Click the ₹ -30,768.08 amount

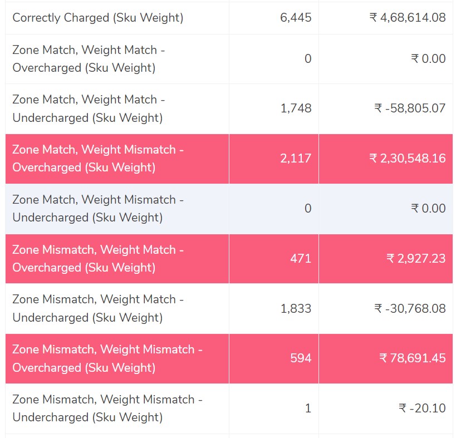point(410,308)
